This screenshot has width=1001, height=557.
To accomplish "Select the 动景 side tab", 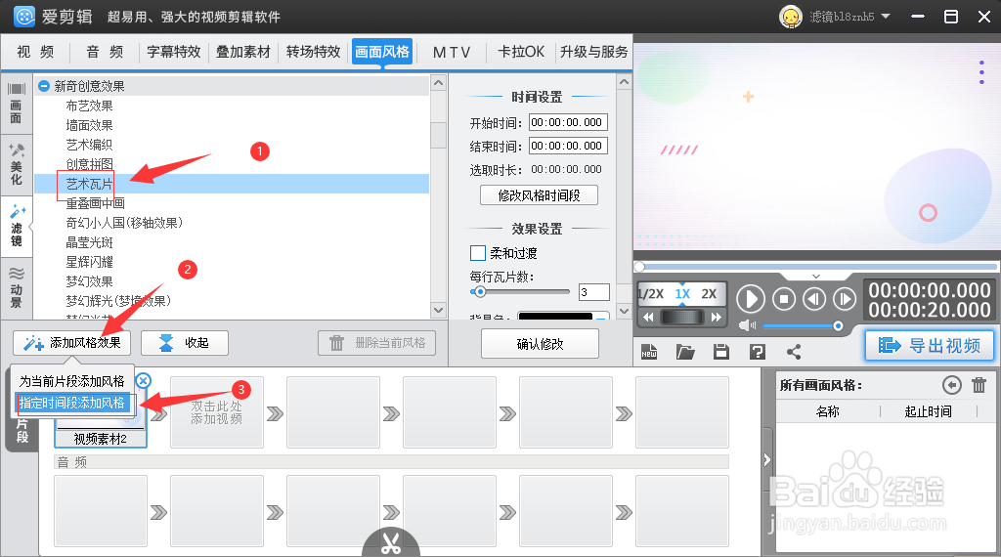I will (x=16, y=287).
